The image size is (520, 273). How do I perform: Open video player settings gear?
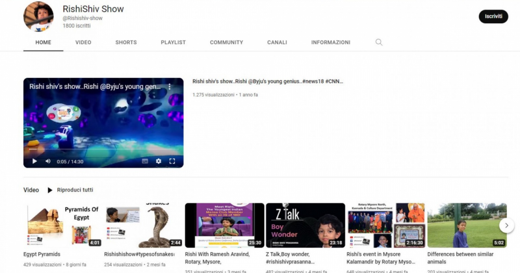pos(159,161)
